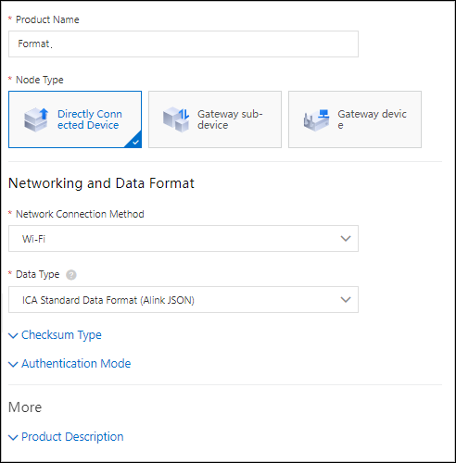Choose Gateway device node type
This screenshot has height=463, width=456.
355,119
